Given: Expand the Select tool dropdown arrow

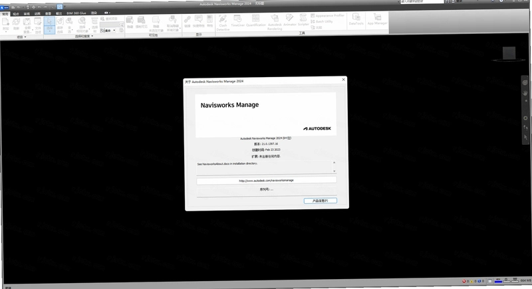Looking at the screenshot, I should pos(49,31).
